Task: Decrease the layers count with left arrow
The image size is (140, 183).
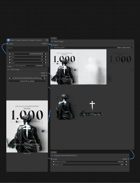Action: (10, 63)
